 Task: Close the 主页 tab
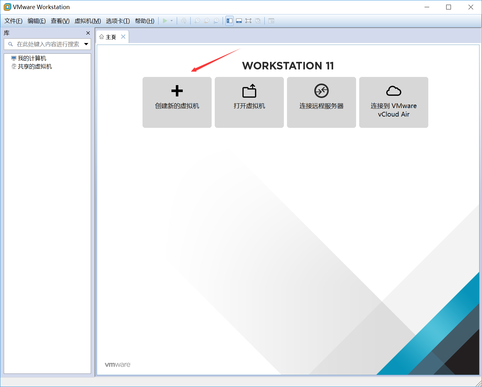click(123, 37)
